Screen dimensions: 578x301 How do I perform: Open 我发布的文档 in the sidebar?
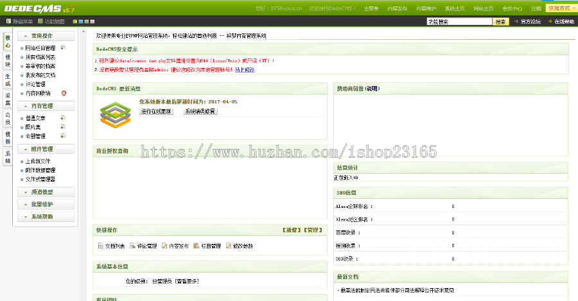40,75
